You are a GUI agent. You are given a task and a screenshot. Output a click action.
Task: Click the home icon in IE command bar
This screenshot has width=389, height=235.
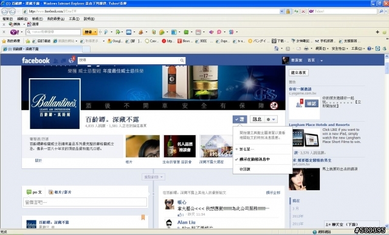click(x=276, y=48)
